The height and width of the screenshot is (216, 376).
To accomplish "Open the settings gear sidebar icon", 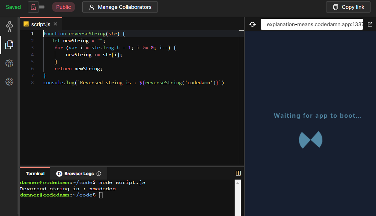I will tap(9, 82).
